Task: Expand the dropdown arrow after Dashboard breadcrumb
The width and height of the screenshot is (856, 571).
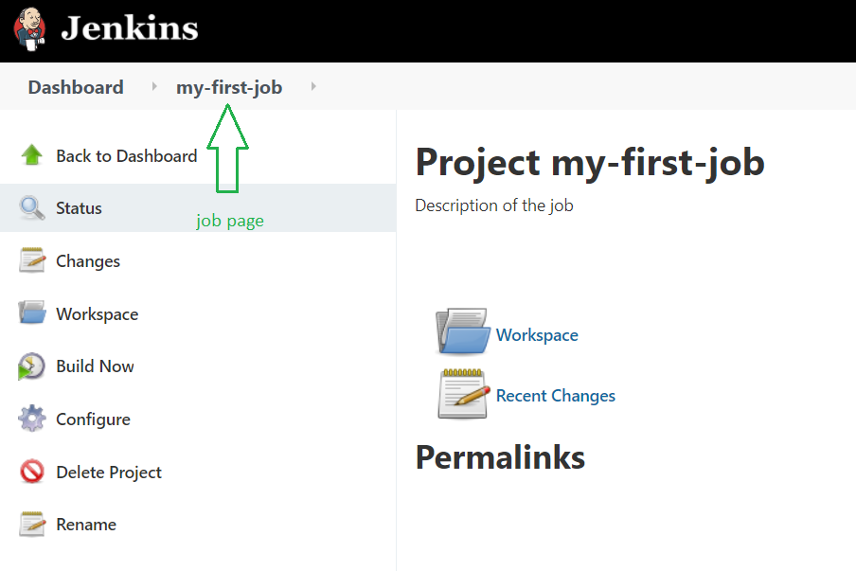Action: (x=154, y=86)
